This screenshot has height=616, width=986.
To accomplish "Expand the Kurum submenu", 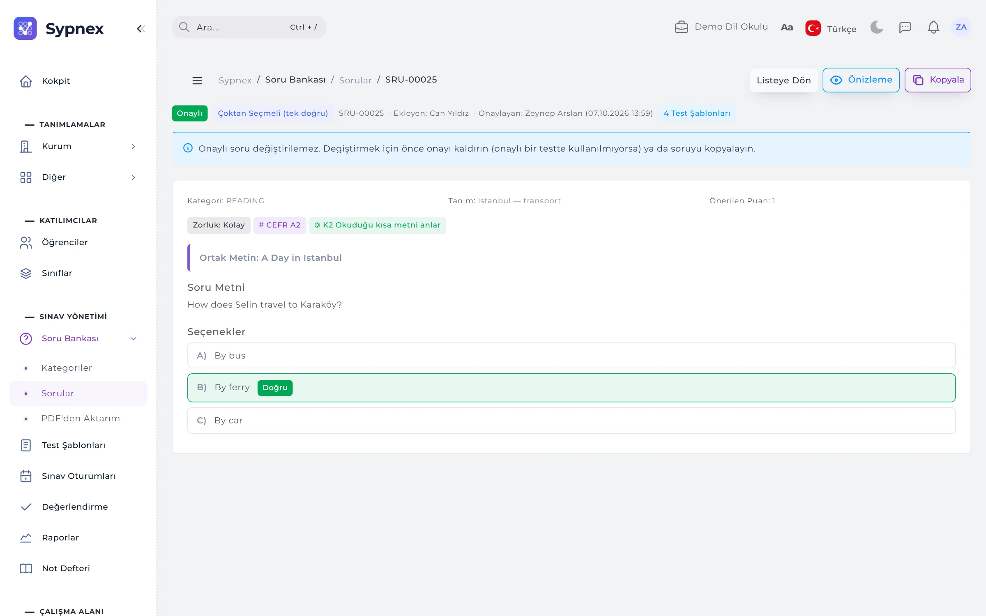I will coord(78,146).
